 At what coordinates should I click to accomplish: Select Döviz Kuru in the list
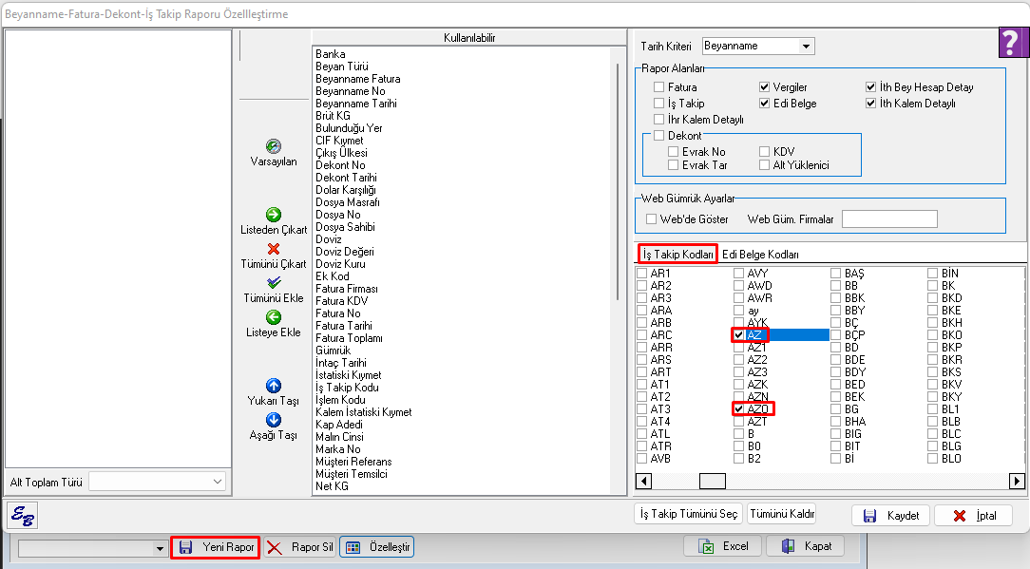coord(340,264)
